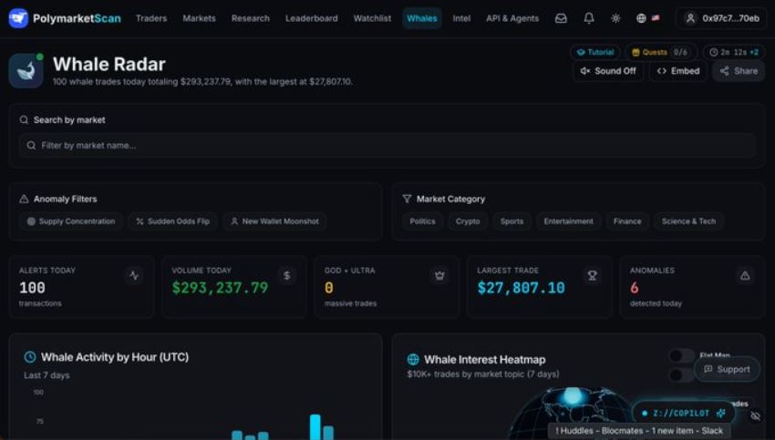The height and width of the screenshot is (440, 775).
Task: Click the Whale Radar heading
Action: coord(109,64)
